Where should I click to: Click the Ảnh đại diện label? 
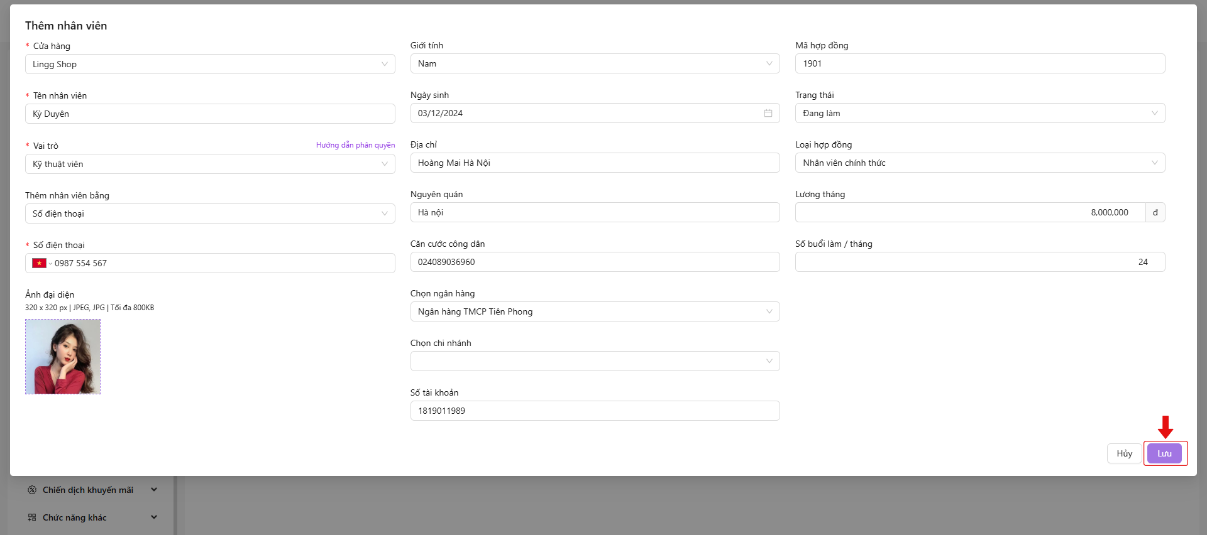(x=50, y=295)
